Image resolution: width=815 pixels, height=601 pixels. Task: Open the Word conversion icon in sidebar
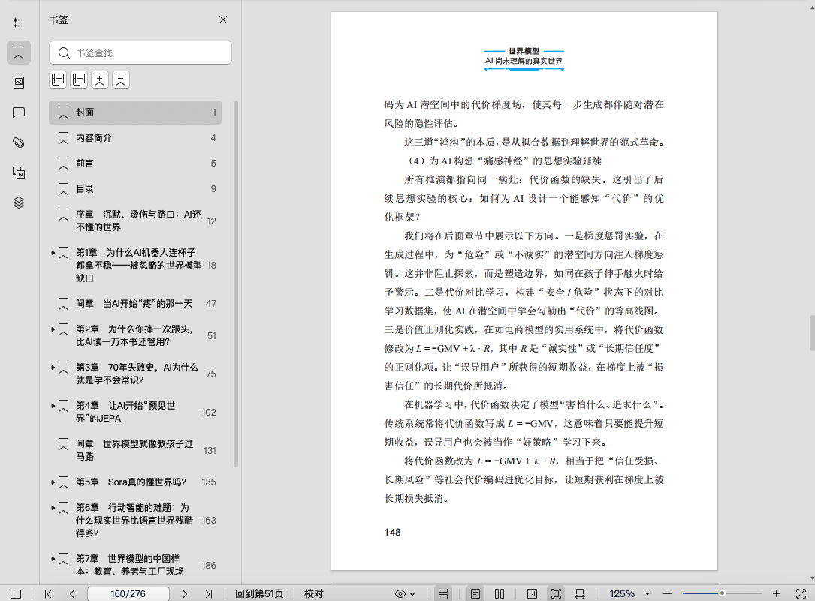19,173
